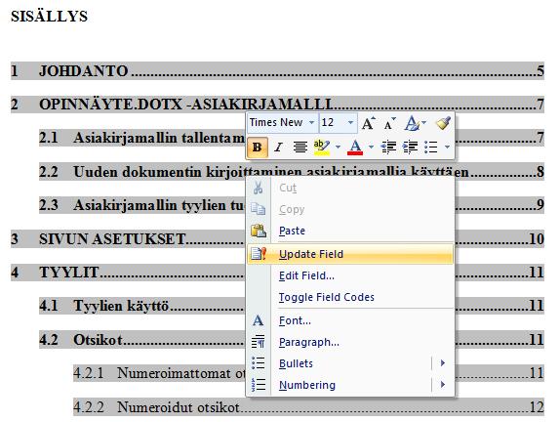The width and height of the screenshot is (560, 422).
Task: Click the SISÄLLYS heading
Action: [50, 17]
